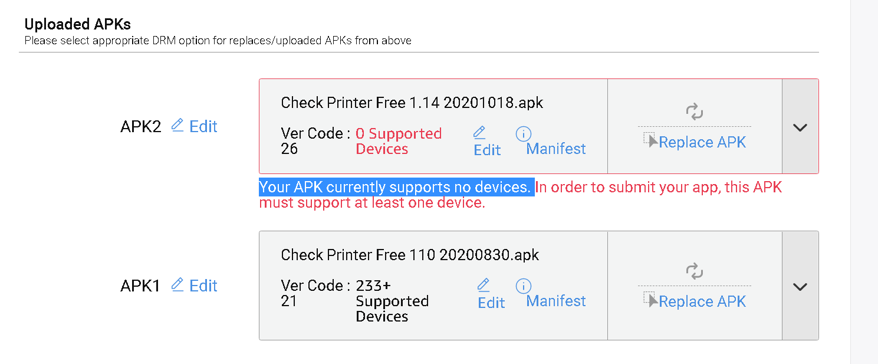Click Replace APK for the 1.14 version
Image resolution: width=878 pixels, height=364 pixels.
702,142
